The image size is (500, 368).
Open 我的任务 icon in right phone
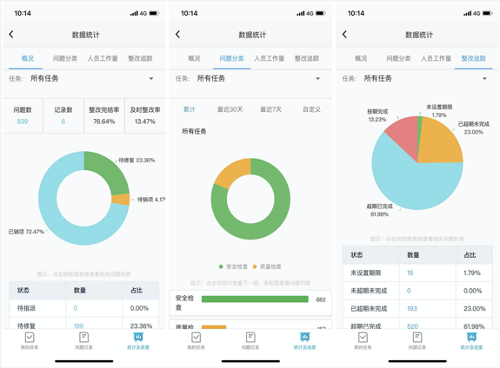pyautogui.click(x=363, y=340)
